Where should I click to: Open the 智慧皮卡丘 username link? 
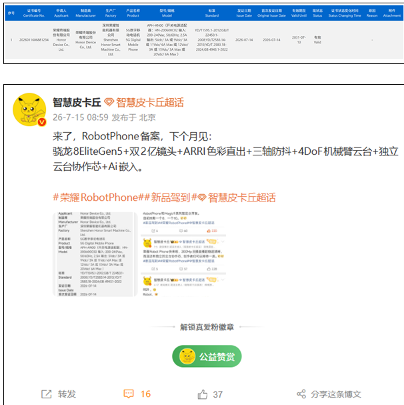tap(77, 103)
